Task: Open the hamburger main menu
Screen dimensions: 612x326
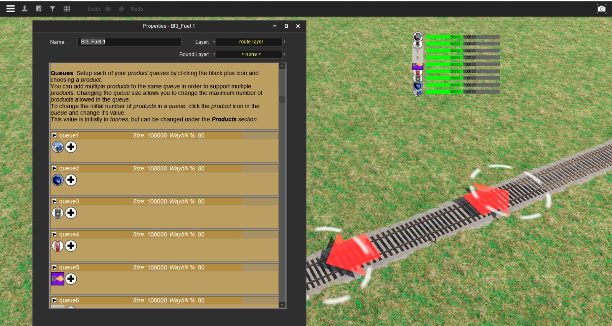Action: (x=11, y=9)
